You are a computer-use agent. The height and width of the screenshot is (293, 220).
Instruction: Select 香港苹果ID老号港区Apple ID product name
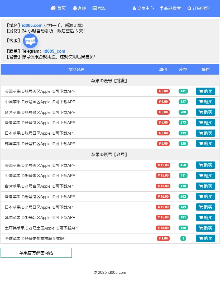pyautogui.click(x=40, y=197)
